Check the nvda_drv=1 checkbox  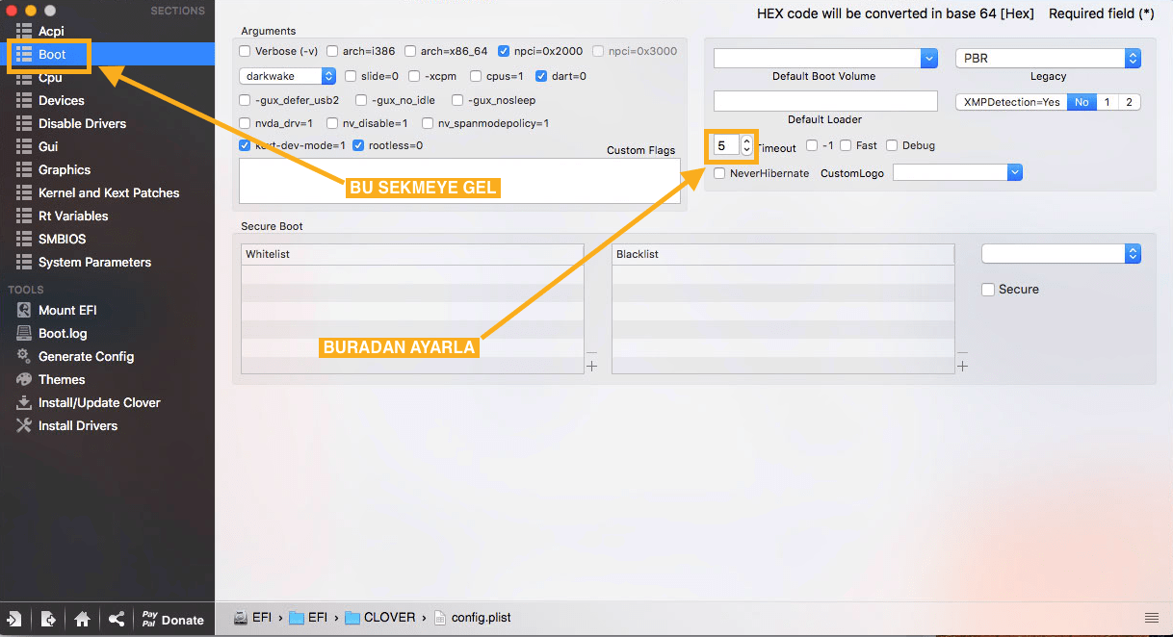click(246, 123)
